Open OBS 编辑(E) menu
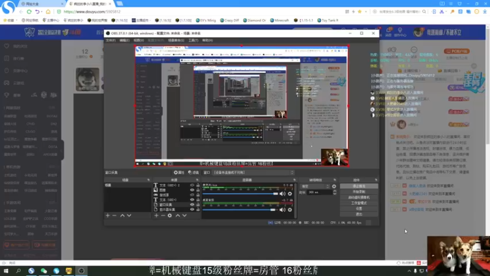This screenshot has width=490, height=276. [x=124, y=40]
